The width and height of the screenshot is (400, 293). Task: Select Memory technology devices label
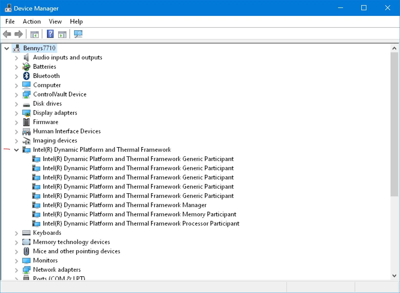click(x=72, y=242)
